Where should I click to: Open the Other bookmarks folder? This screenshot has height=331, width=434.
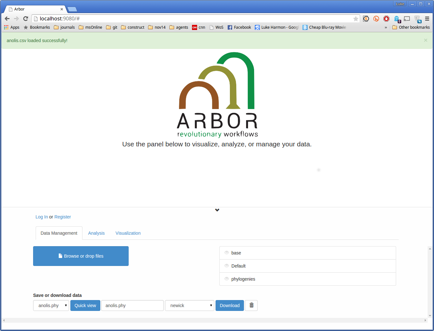point(411,27)
